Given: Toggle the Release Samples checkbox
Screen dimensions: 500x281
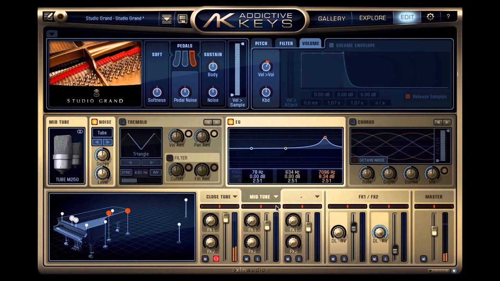Looking at the screenshot, I should click(408, 96).
